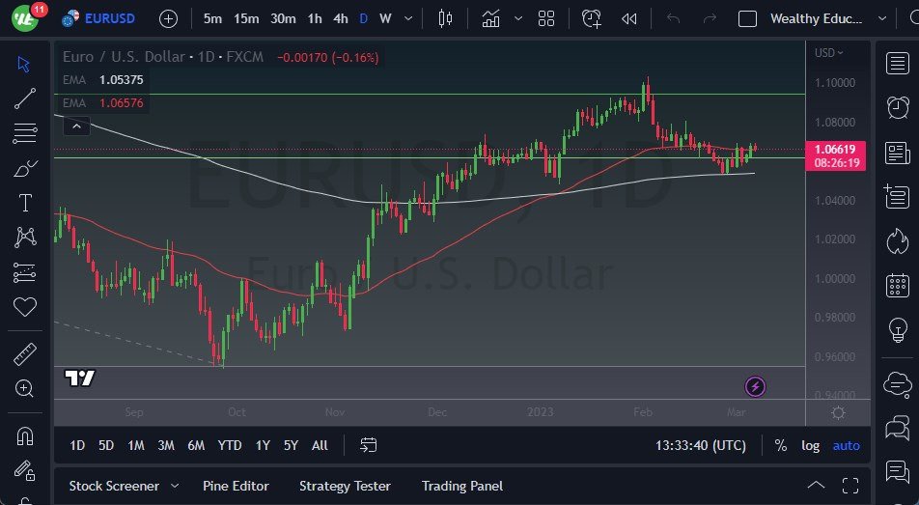This screenshot has height=505, width=919.
Task: Open the calendar panel in right sidebar
Action: pos(897,286)
